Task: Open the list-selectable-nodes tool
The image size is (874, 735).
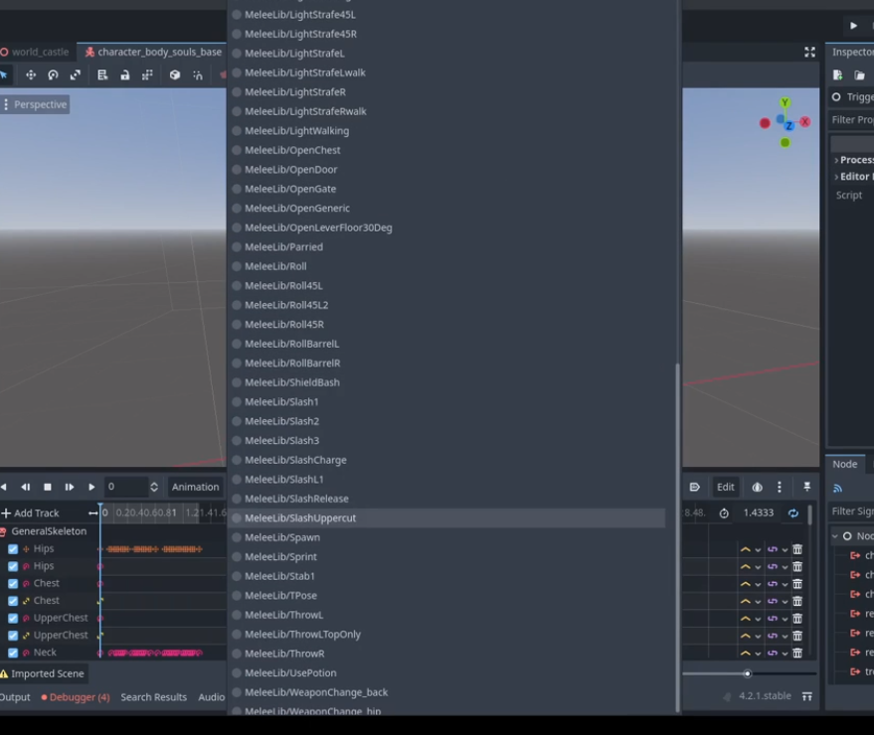Action: pos(102,75)
